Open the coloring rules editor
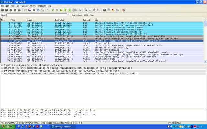 click(x=113, y=10)
